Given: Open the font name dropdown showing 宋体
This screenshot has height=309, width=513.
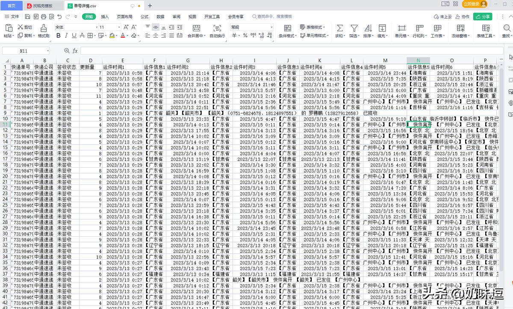Looking at the screenshot, I should tap(74, 27).
